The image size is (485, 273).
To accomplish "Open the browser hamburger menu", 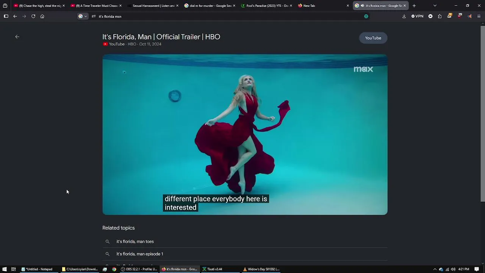I will coord(479,16).
